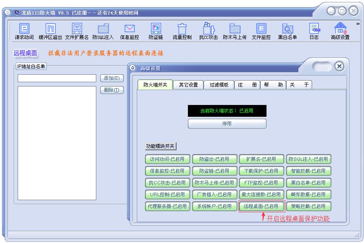Toggle the 抗CC攻击-已启用 module
Screen dimensions: 364x243
point(167,183)
